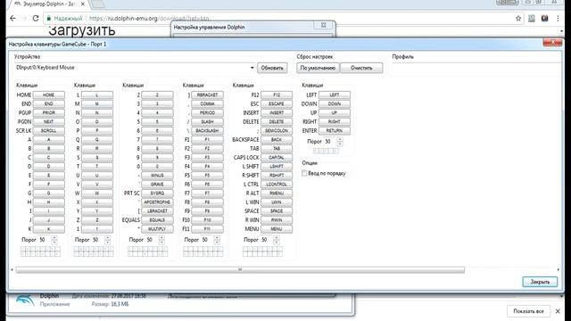Adjust Порог stepper in the HOME column

pyautogui.click(x=54, y=240)
